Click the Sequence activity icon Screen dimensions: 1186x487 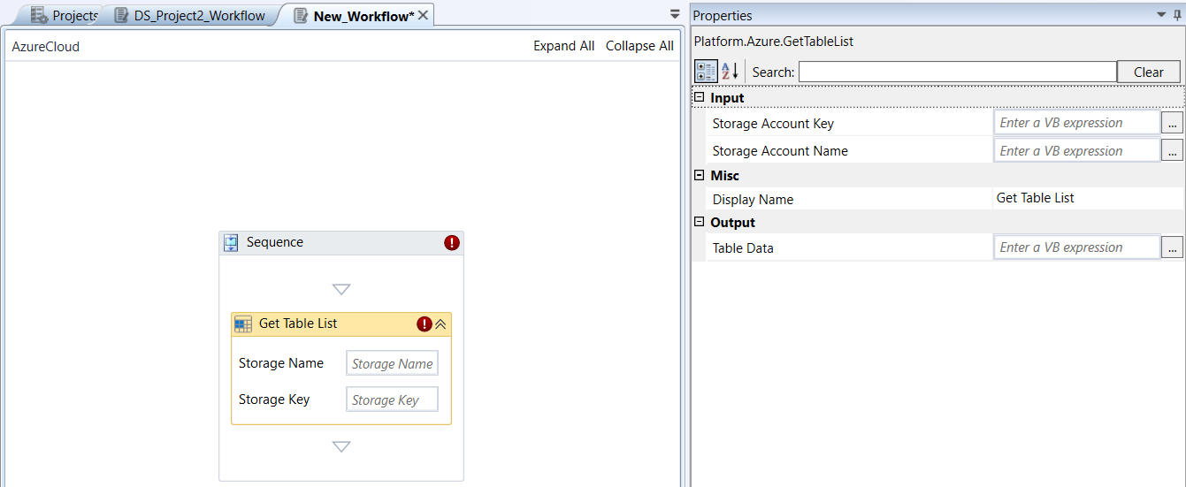pyautogui.click(x=231, y=242)
